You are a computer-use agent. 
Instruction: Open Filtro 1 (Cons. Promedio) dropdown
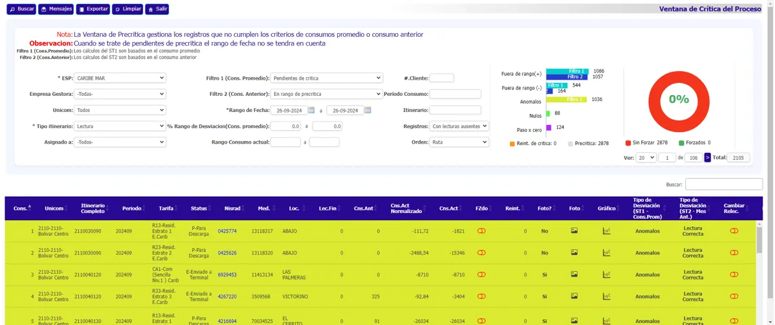(327, 78)
